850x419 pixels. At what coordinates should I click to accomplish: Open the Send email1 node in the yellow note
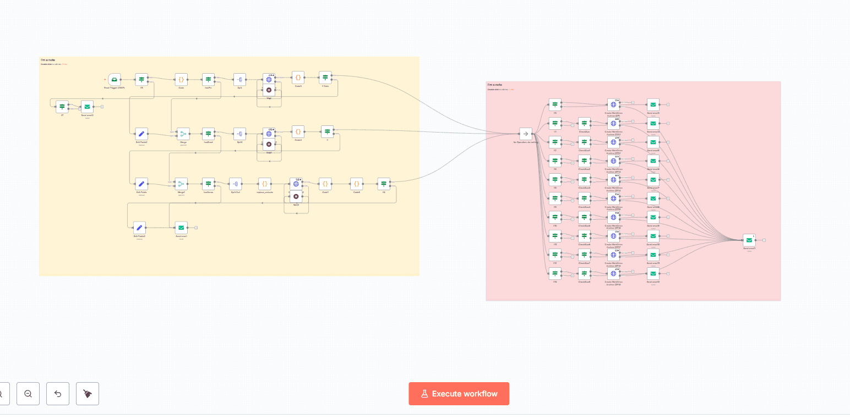click(x=181, y=228)
